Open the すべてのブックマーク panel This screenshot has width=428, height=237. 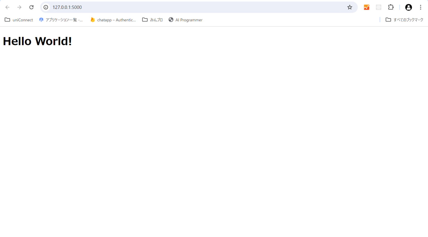click(405, 19)
